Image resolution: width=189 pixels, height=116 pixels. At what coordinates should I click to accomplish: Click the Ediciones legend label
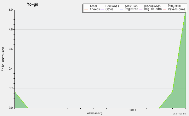pyautogui.click(x=112, y=6)
